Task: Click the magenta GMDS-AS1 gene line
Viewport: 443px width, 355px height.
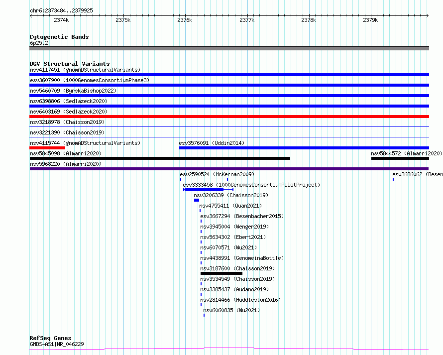Action: pos(229,349)
